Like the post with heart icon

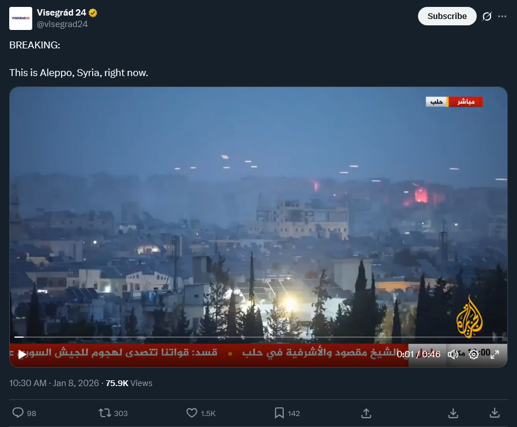(192, 413)
